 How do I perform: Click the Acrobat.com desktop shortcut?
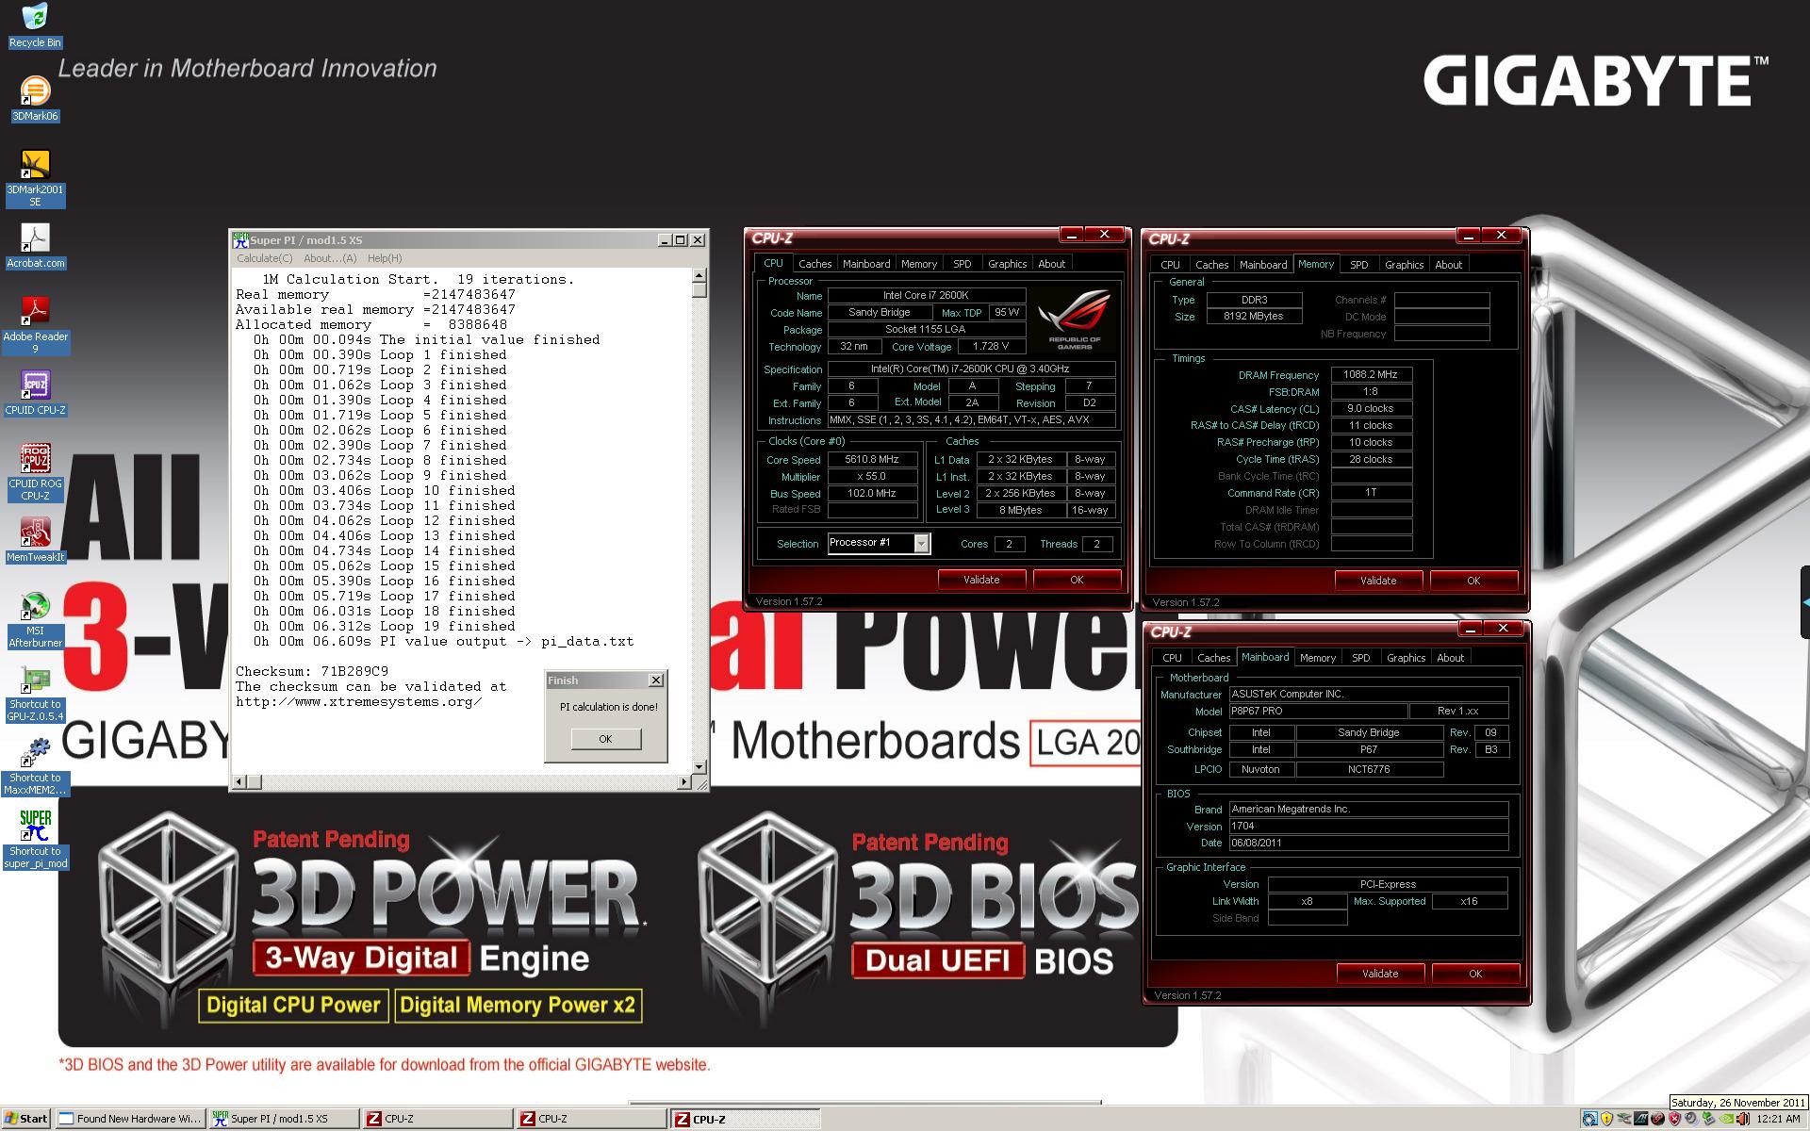coord(35,246)
